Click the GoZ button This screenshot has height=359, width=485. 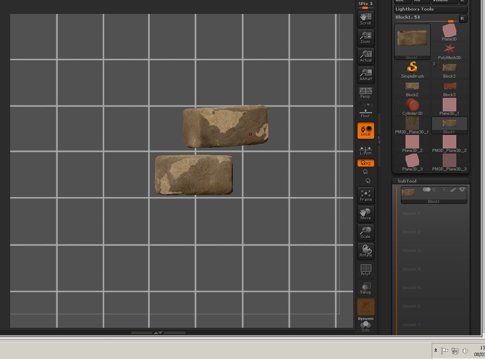click(x=402, y=1)
